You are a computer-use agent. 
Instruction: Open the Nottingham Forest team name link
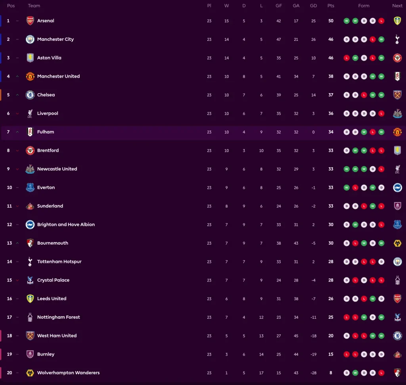coord(58,317)
